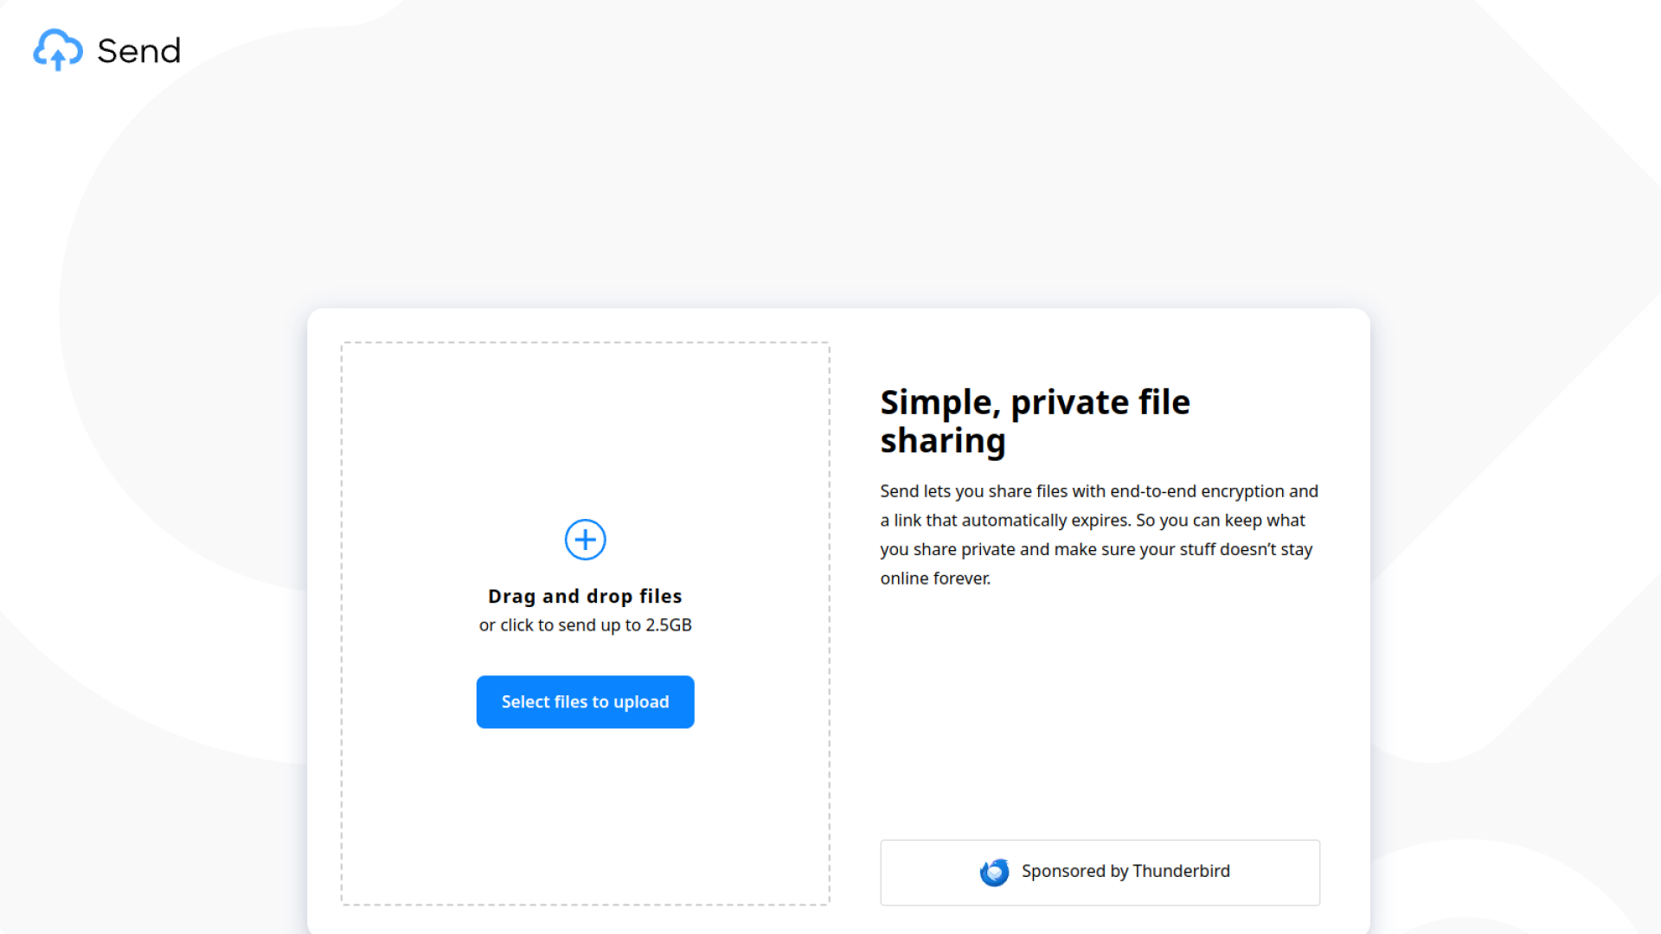Click the cloud upload logo icon

tap(57, 50)
